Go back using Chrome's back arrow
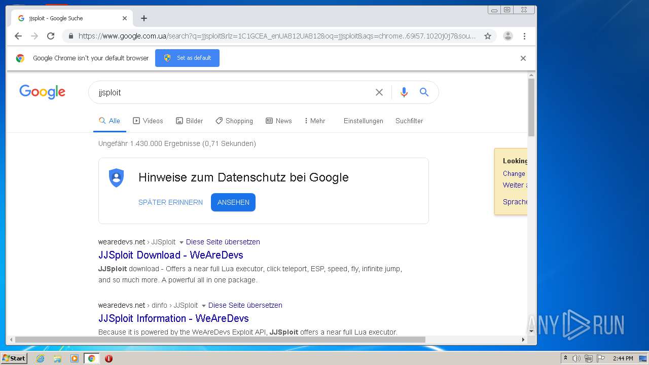This screenshot has height=365, width=649. (x=18, y=36)
